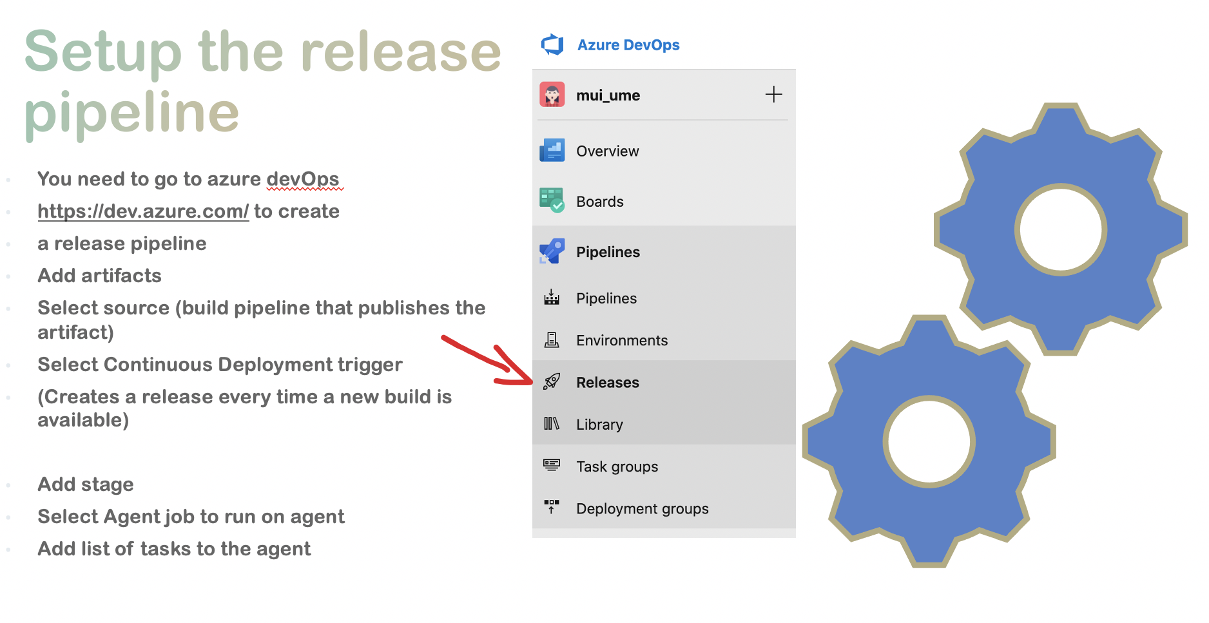Open the Boards menu item
Image resolution: width=1209 pixels, height=623 pixels.
pos(599,202)
